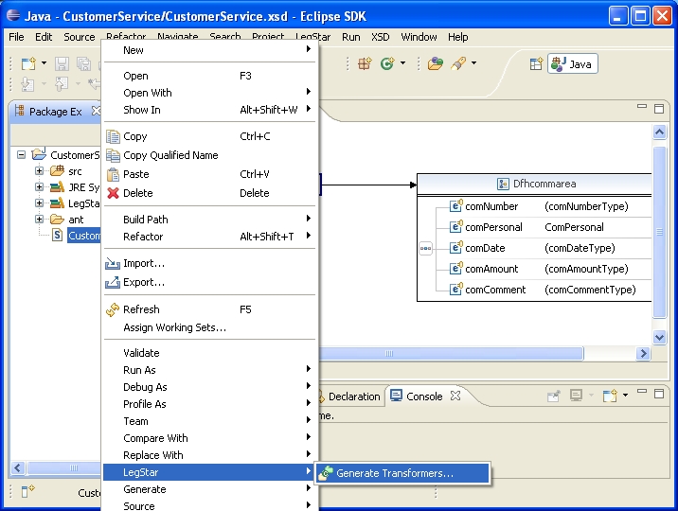
Task: Click the Generate Transformers icon
Action: point(325,473)
